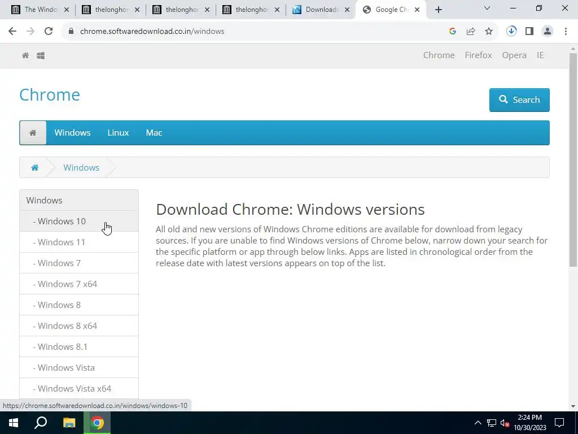578x434 pixels.
Task: Show hidden system tray icons
Action: click(478, 423)
